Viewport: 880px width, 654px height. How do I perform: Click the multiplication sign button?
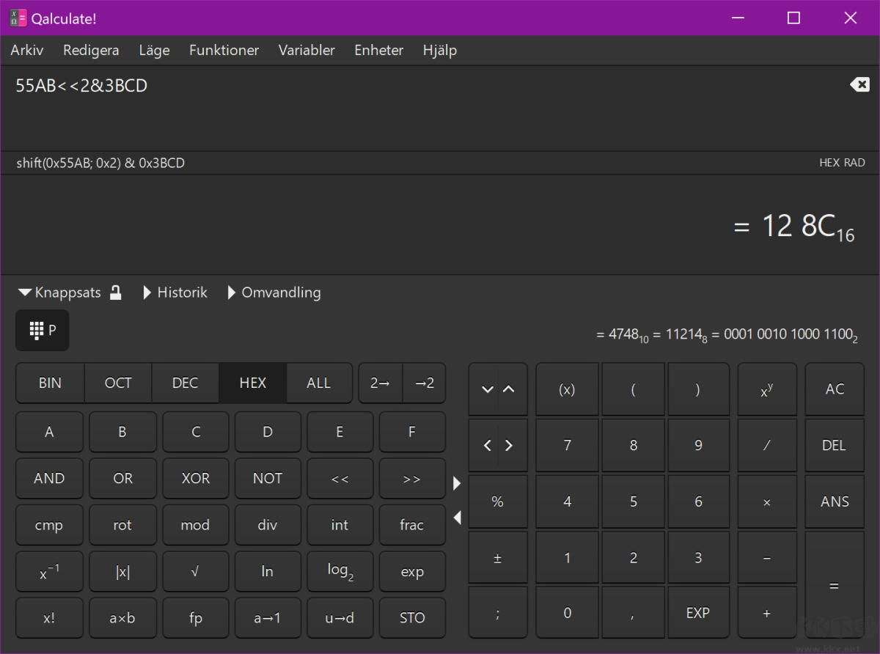[x=766, y=502]
